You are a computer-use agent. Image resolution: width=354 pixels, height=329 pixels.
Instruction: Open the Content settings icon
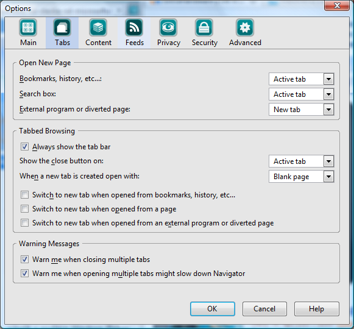point(98,28)
